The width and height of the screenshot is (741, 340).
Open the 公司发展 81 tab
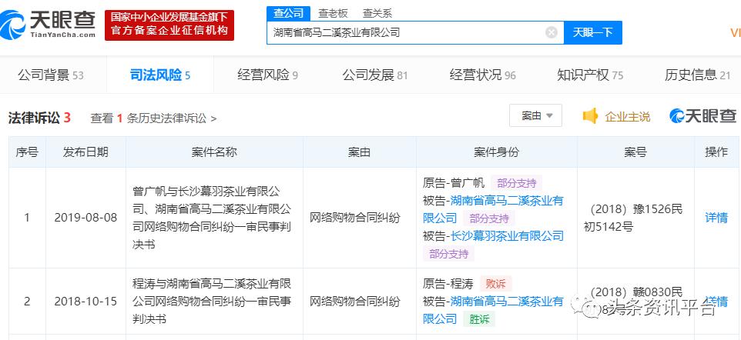[x=375, y=75]
